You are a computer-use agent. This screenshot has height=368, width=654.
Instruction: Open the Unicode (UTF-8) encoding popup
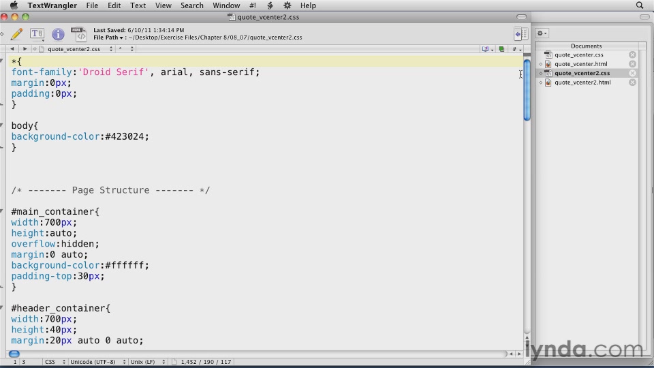click(98, 362)
